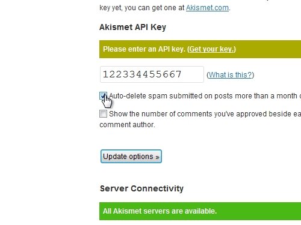
Task: Select the 'Akismet API Key' heading
Action: tap(132, 27)
